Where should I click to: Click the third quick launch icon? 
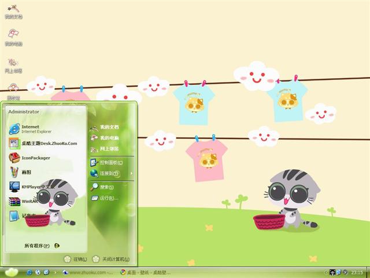tap(46, 272)
